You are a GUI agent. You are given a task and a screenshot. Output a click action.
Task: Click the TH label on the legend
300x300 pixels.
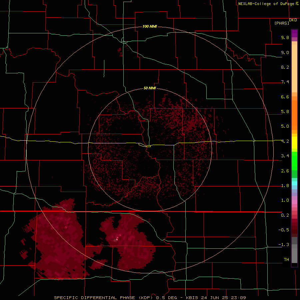[x=286, y=259]
